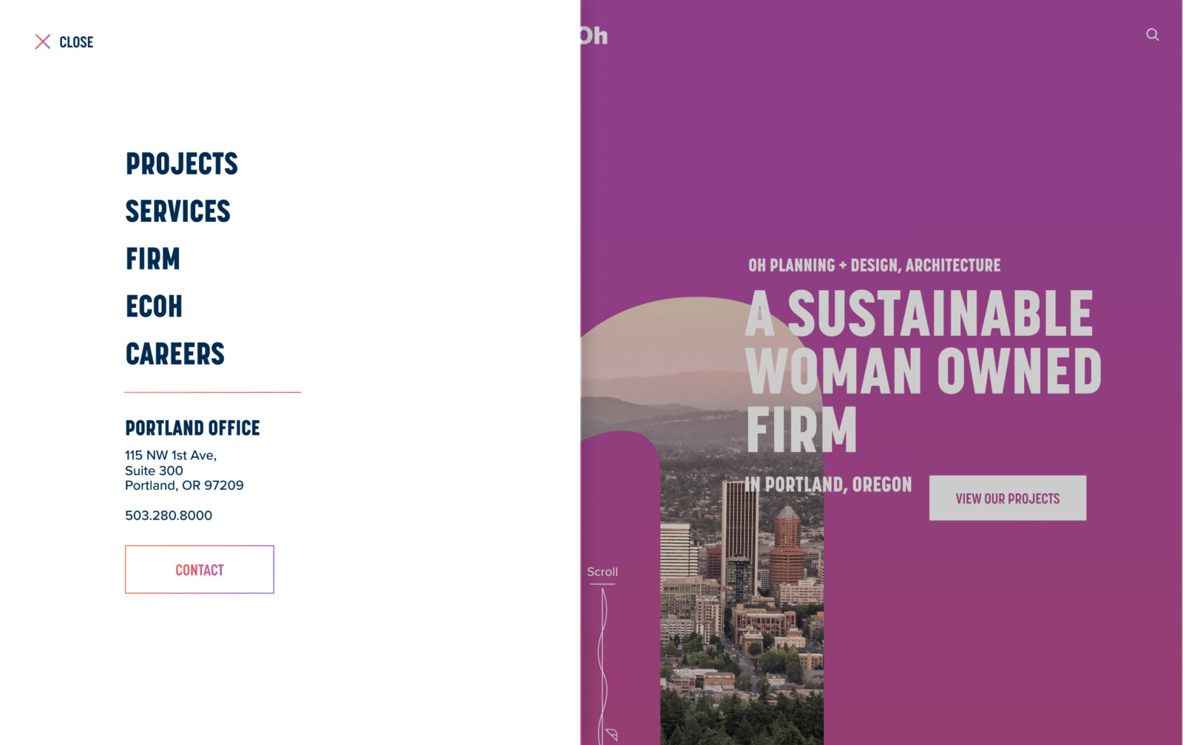Go to the Services page
The image size is (1183, 745).
178,211
